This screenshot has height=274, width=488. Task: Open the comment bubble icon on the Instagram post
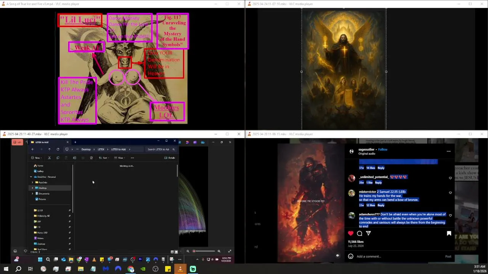click(x=360, y=233)
